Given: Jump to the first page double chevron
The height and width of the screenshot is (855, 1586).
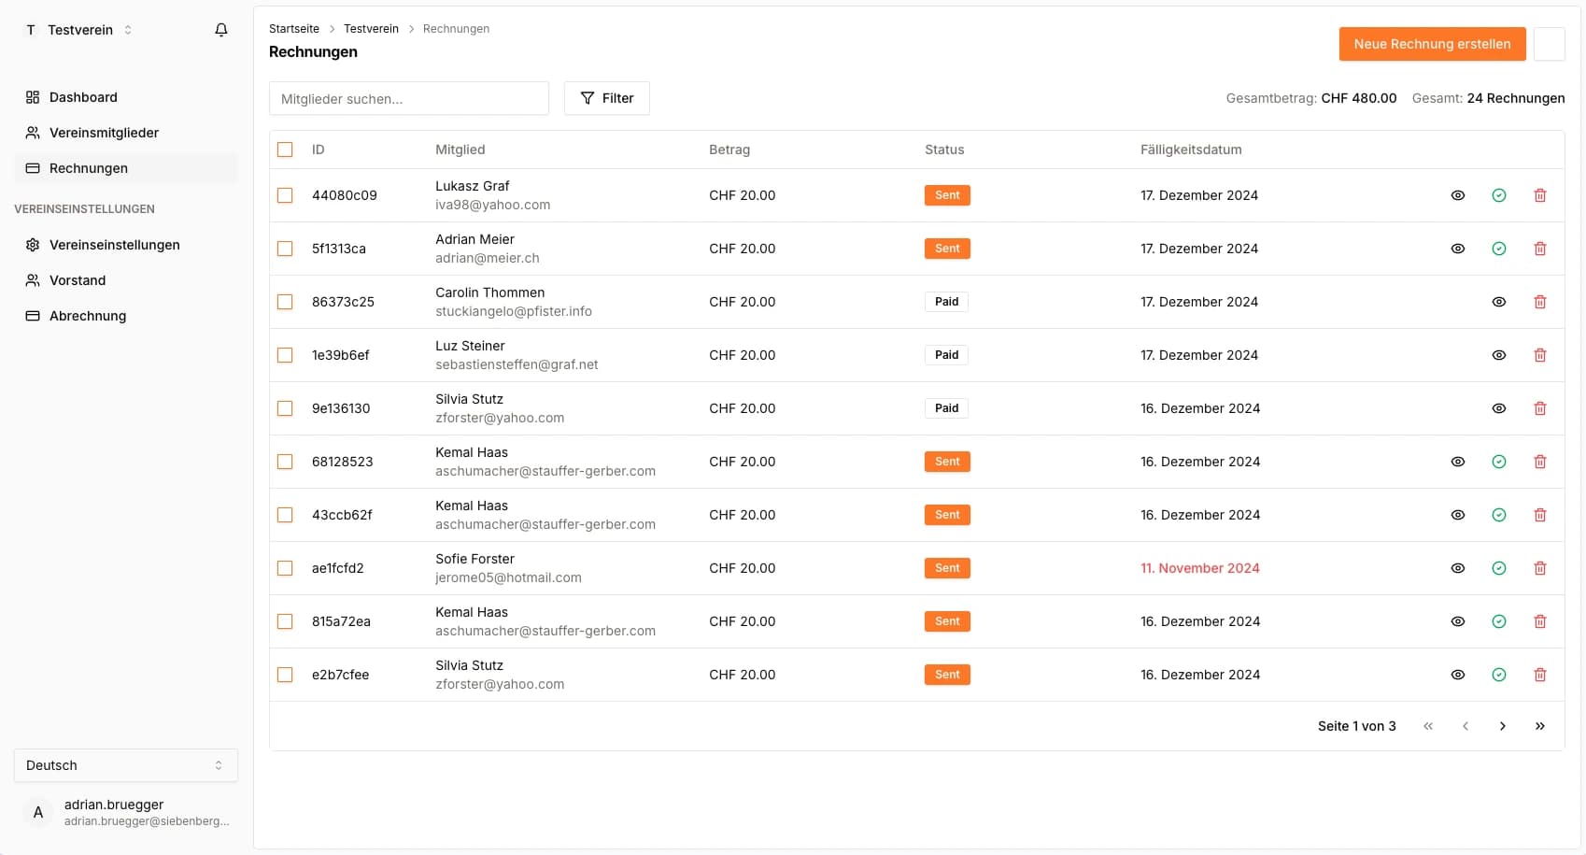Looking at the screenshot, I should point(1428,726).
